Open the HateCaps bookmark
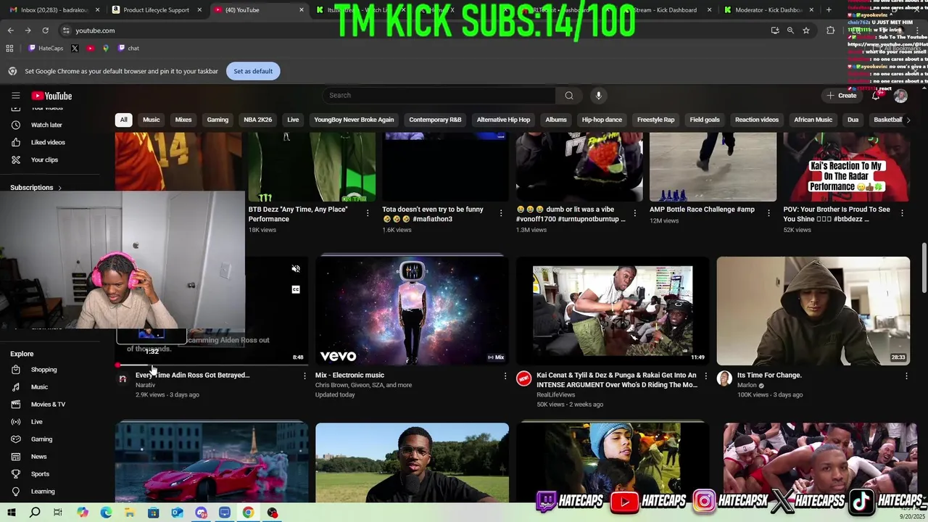 tap(46, 48)
